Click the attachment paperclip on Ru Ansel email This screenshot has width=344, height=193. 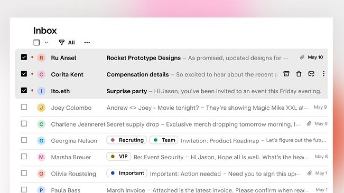302,57
